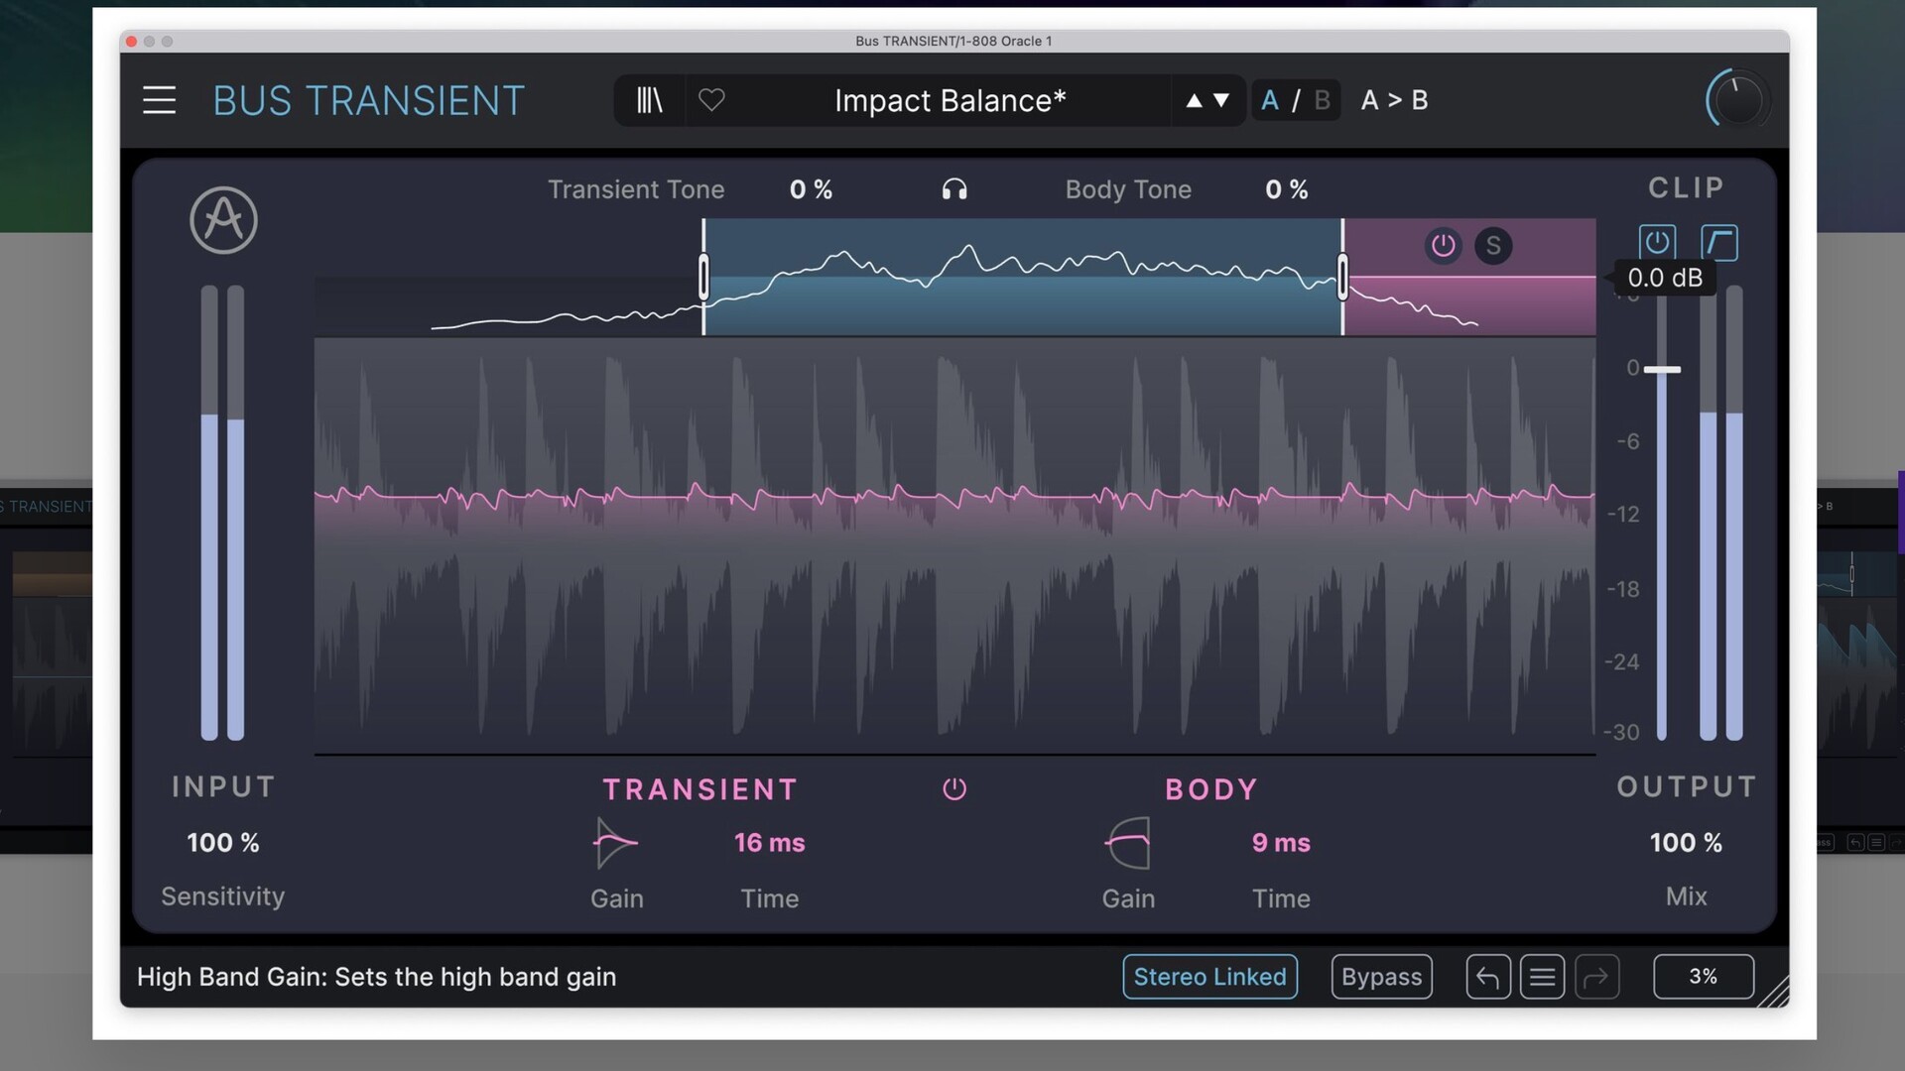Image resolution: width=1905 pixels, height=1071 pixels.
Task: Toggle the Clip power button
Action: coord(1657,242)
